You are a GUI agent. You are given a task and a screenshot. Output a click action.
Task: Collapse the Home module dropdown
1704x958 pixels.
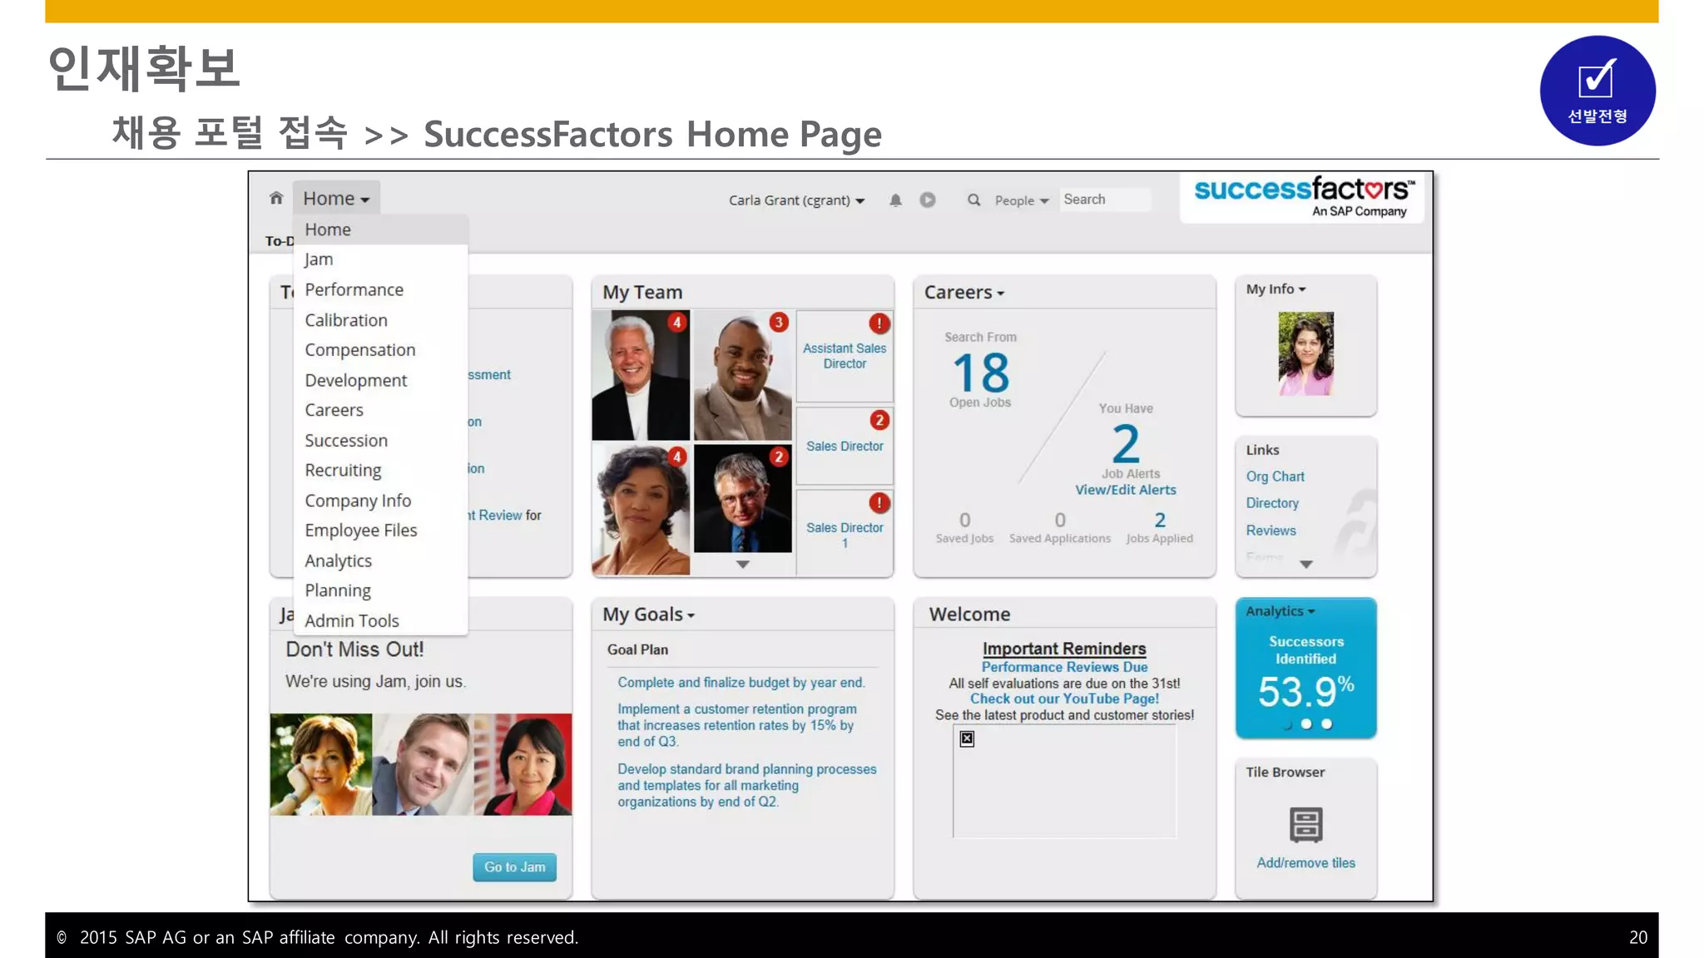coord(336,198)
